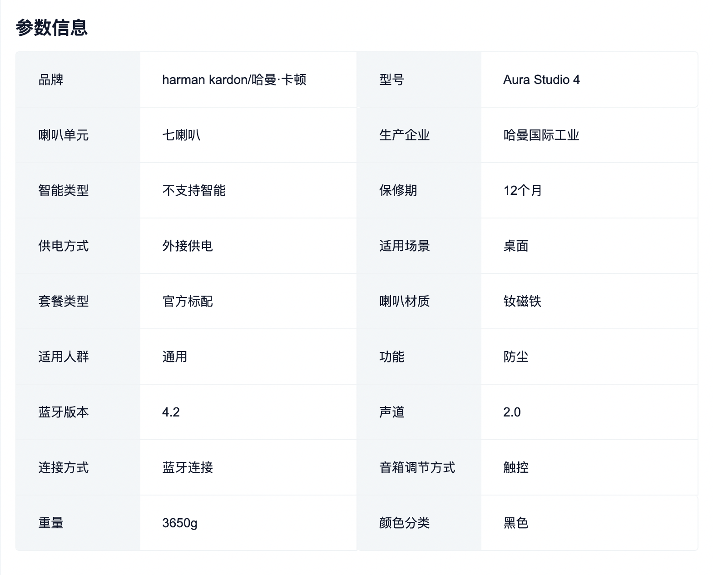The width and height of the screenshot is (713, 575).
Task: Click the 蓝牙连接 value
Action: [188, 468]
